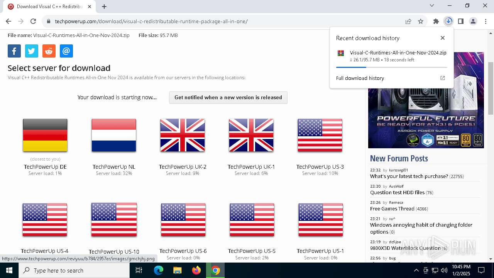Choose TechPowerUp US-6 server flag

click(183, 220)
